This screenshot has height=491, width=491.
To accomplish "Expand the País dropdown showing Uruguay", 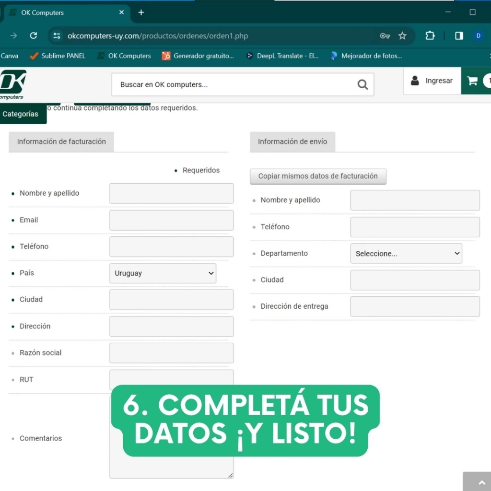I will point(163,273).
